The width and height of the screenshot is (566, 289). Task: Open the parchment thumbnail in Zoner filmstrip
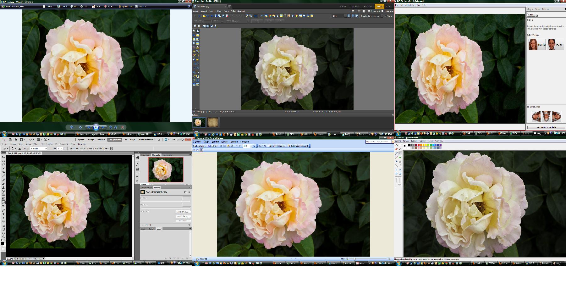point(212,122)
